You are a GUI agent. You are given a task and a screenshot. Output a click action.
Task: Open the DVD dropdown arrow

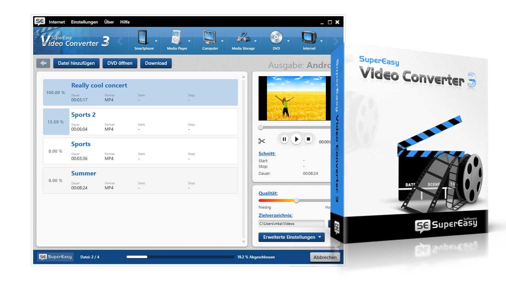pyautogui.click(x=288, y=41)
